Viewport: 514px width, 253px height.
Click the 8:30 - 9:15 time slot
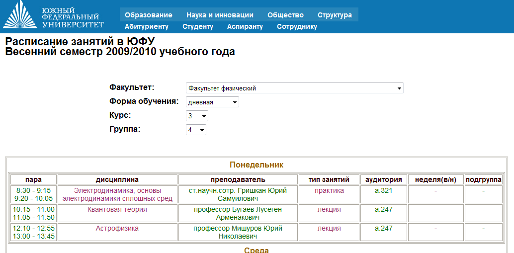33,190
